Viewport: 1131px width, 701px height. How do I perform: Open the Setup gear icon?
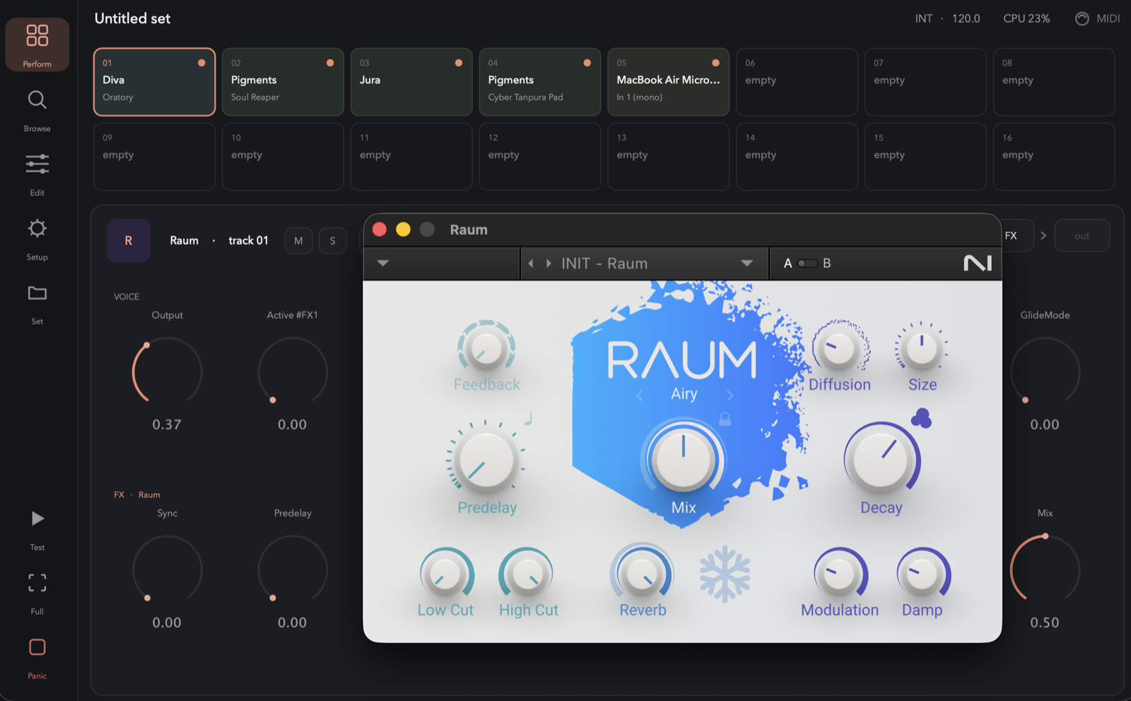point(37,228)
